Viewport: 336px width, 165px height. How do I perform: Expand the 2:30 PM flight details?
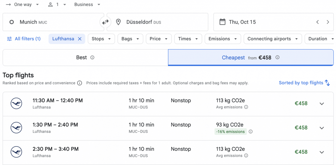click(322, 152)
